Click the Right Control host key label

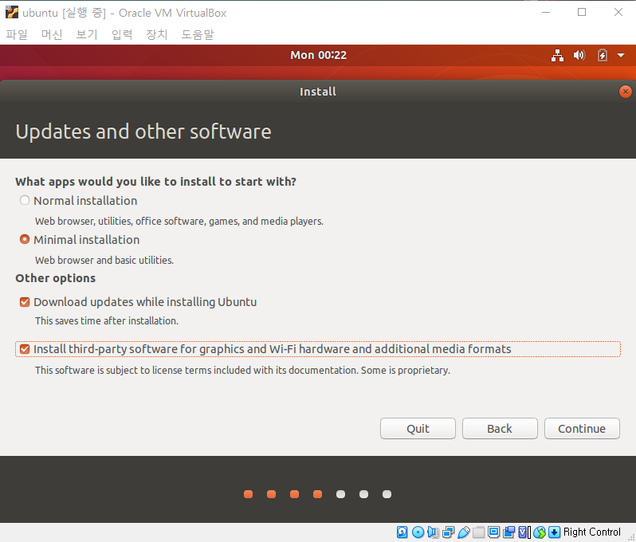[x=592, y=532]
